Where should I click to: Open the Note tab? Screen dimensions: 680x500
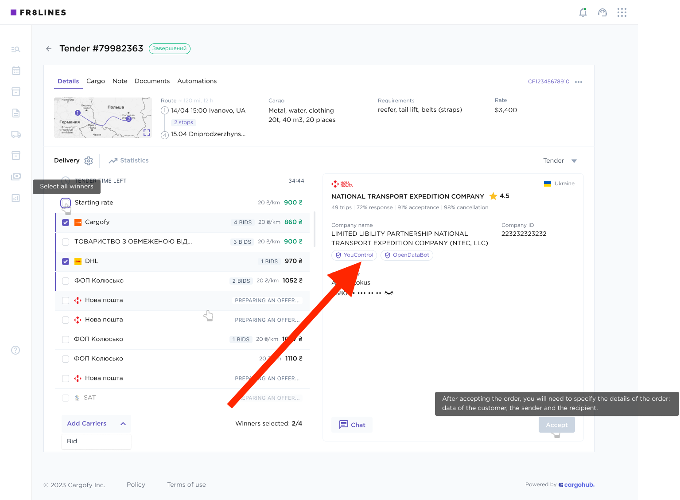click(120, 81)
